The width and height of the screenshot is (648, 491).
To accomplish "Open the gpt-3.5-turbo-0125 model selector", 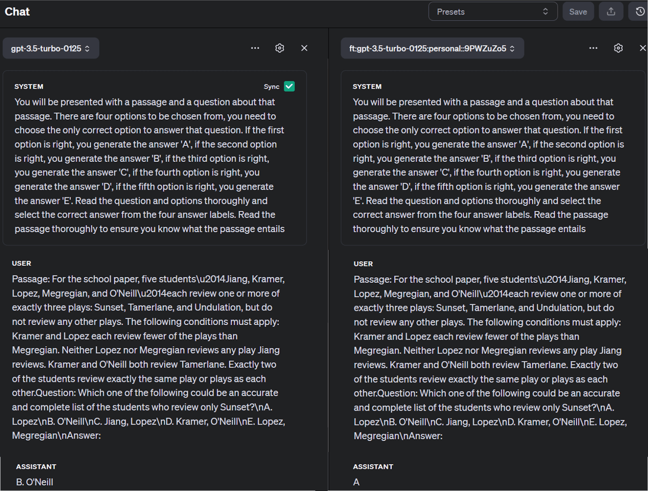I will 51,49.
